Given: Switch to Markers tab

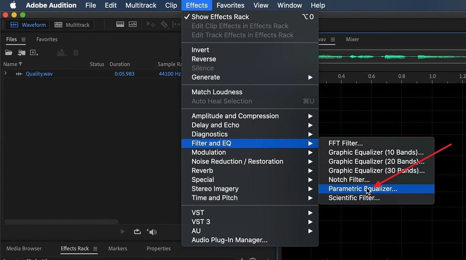Looking at the screenshot, I should (x=118, y=249).
